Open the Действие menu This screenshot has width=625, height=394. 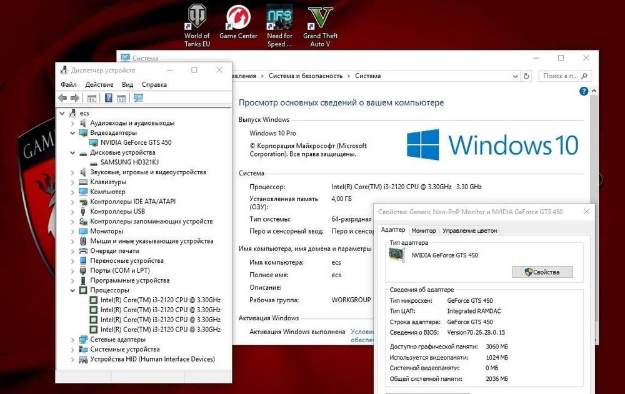click(99, 84)
